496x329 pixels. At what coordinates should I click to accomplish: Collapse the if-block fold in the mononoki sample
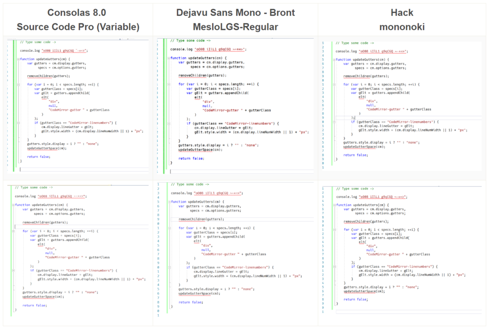coord(334,267)
